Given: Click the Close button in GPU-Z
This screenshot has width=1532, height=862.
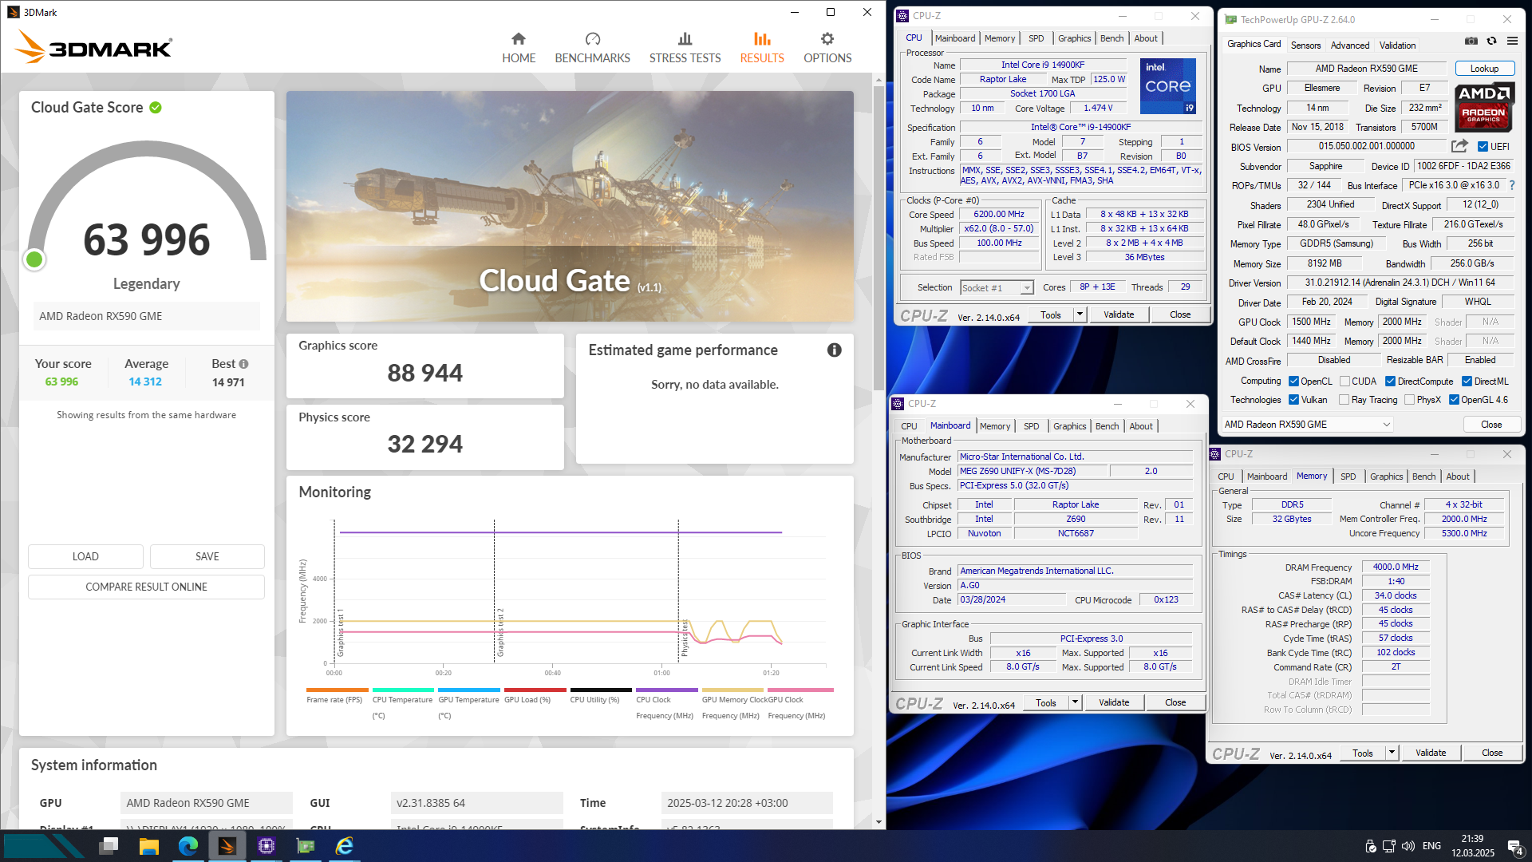Looking at the screenshot, I should (x=1491, y=425).
